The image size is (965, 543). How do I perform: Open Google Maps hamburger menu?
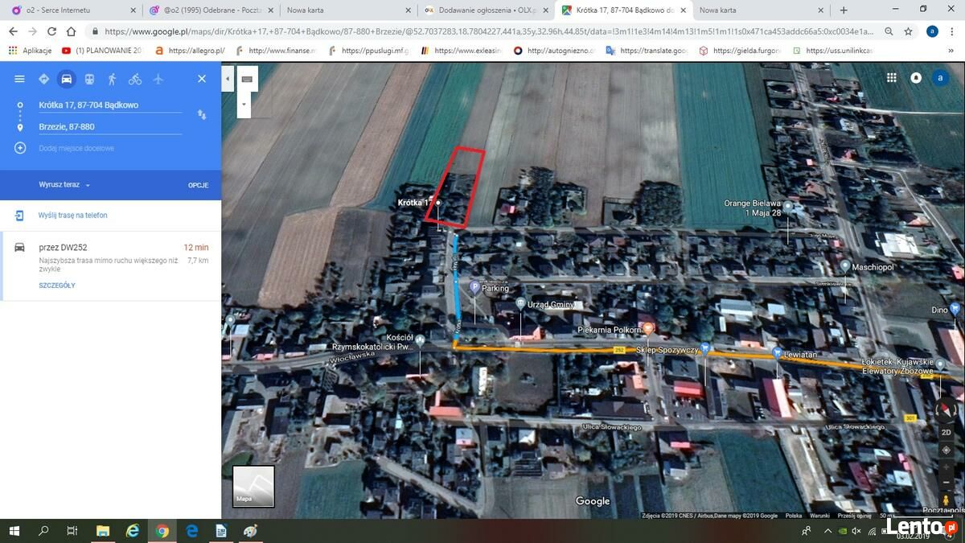pyautogui.click(x=19, y=79)
